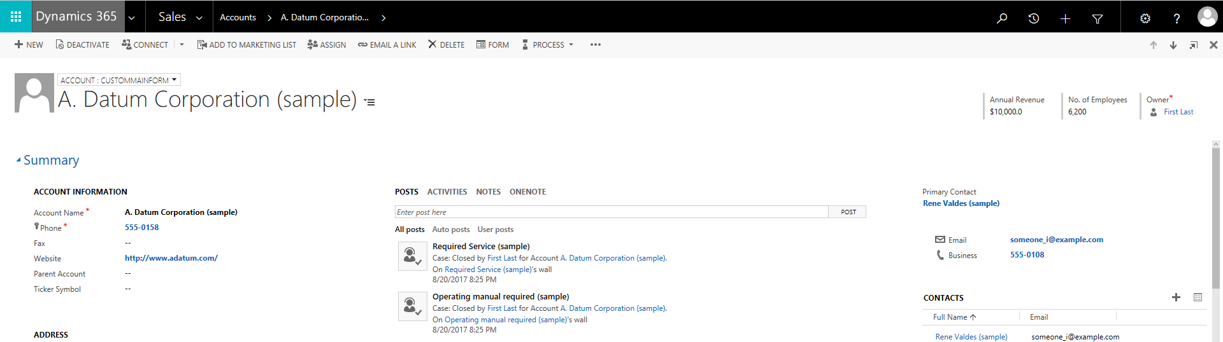Screen dimensions: 1223x342
Task: Go to next record down arrow
Action: pyautogui.click(x=1173, y=45)
